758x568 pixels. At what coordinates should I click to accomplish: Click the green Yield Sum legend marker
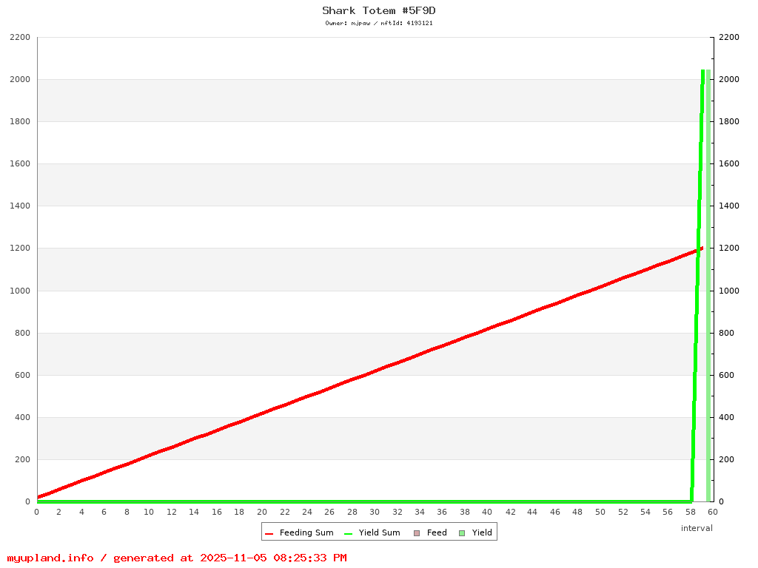(349, 533)
